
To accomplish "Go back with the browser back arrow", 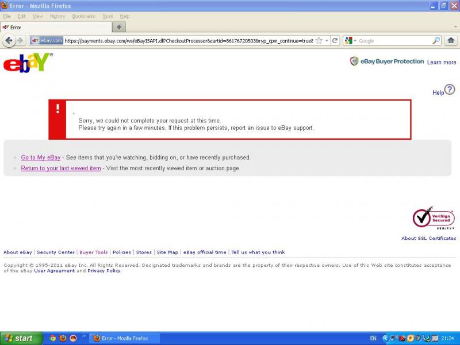I will 9,40.
